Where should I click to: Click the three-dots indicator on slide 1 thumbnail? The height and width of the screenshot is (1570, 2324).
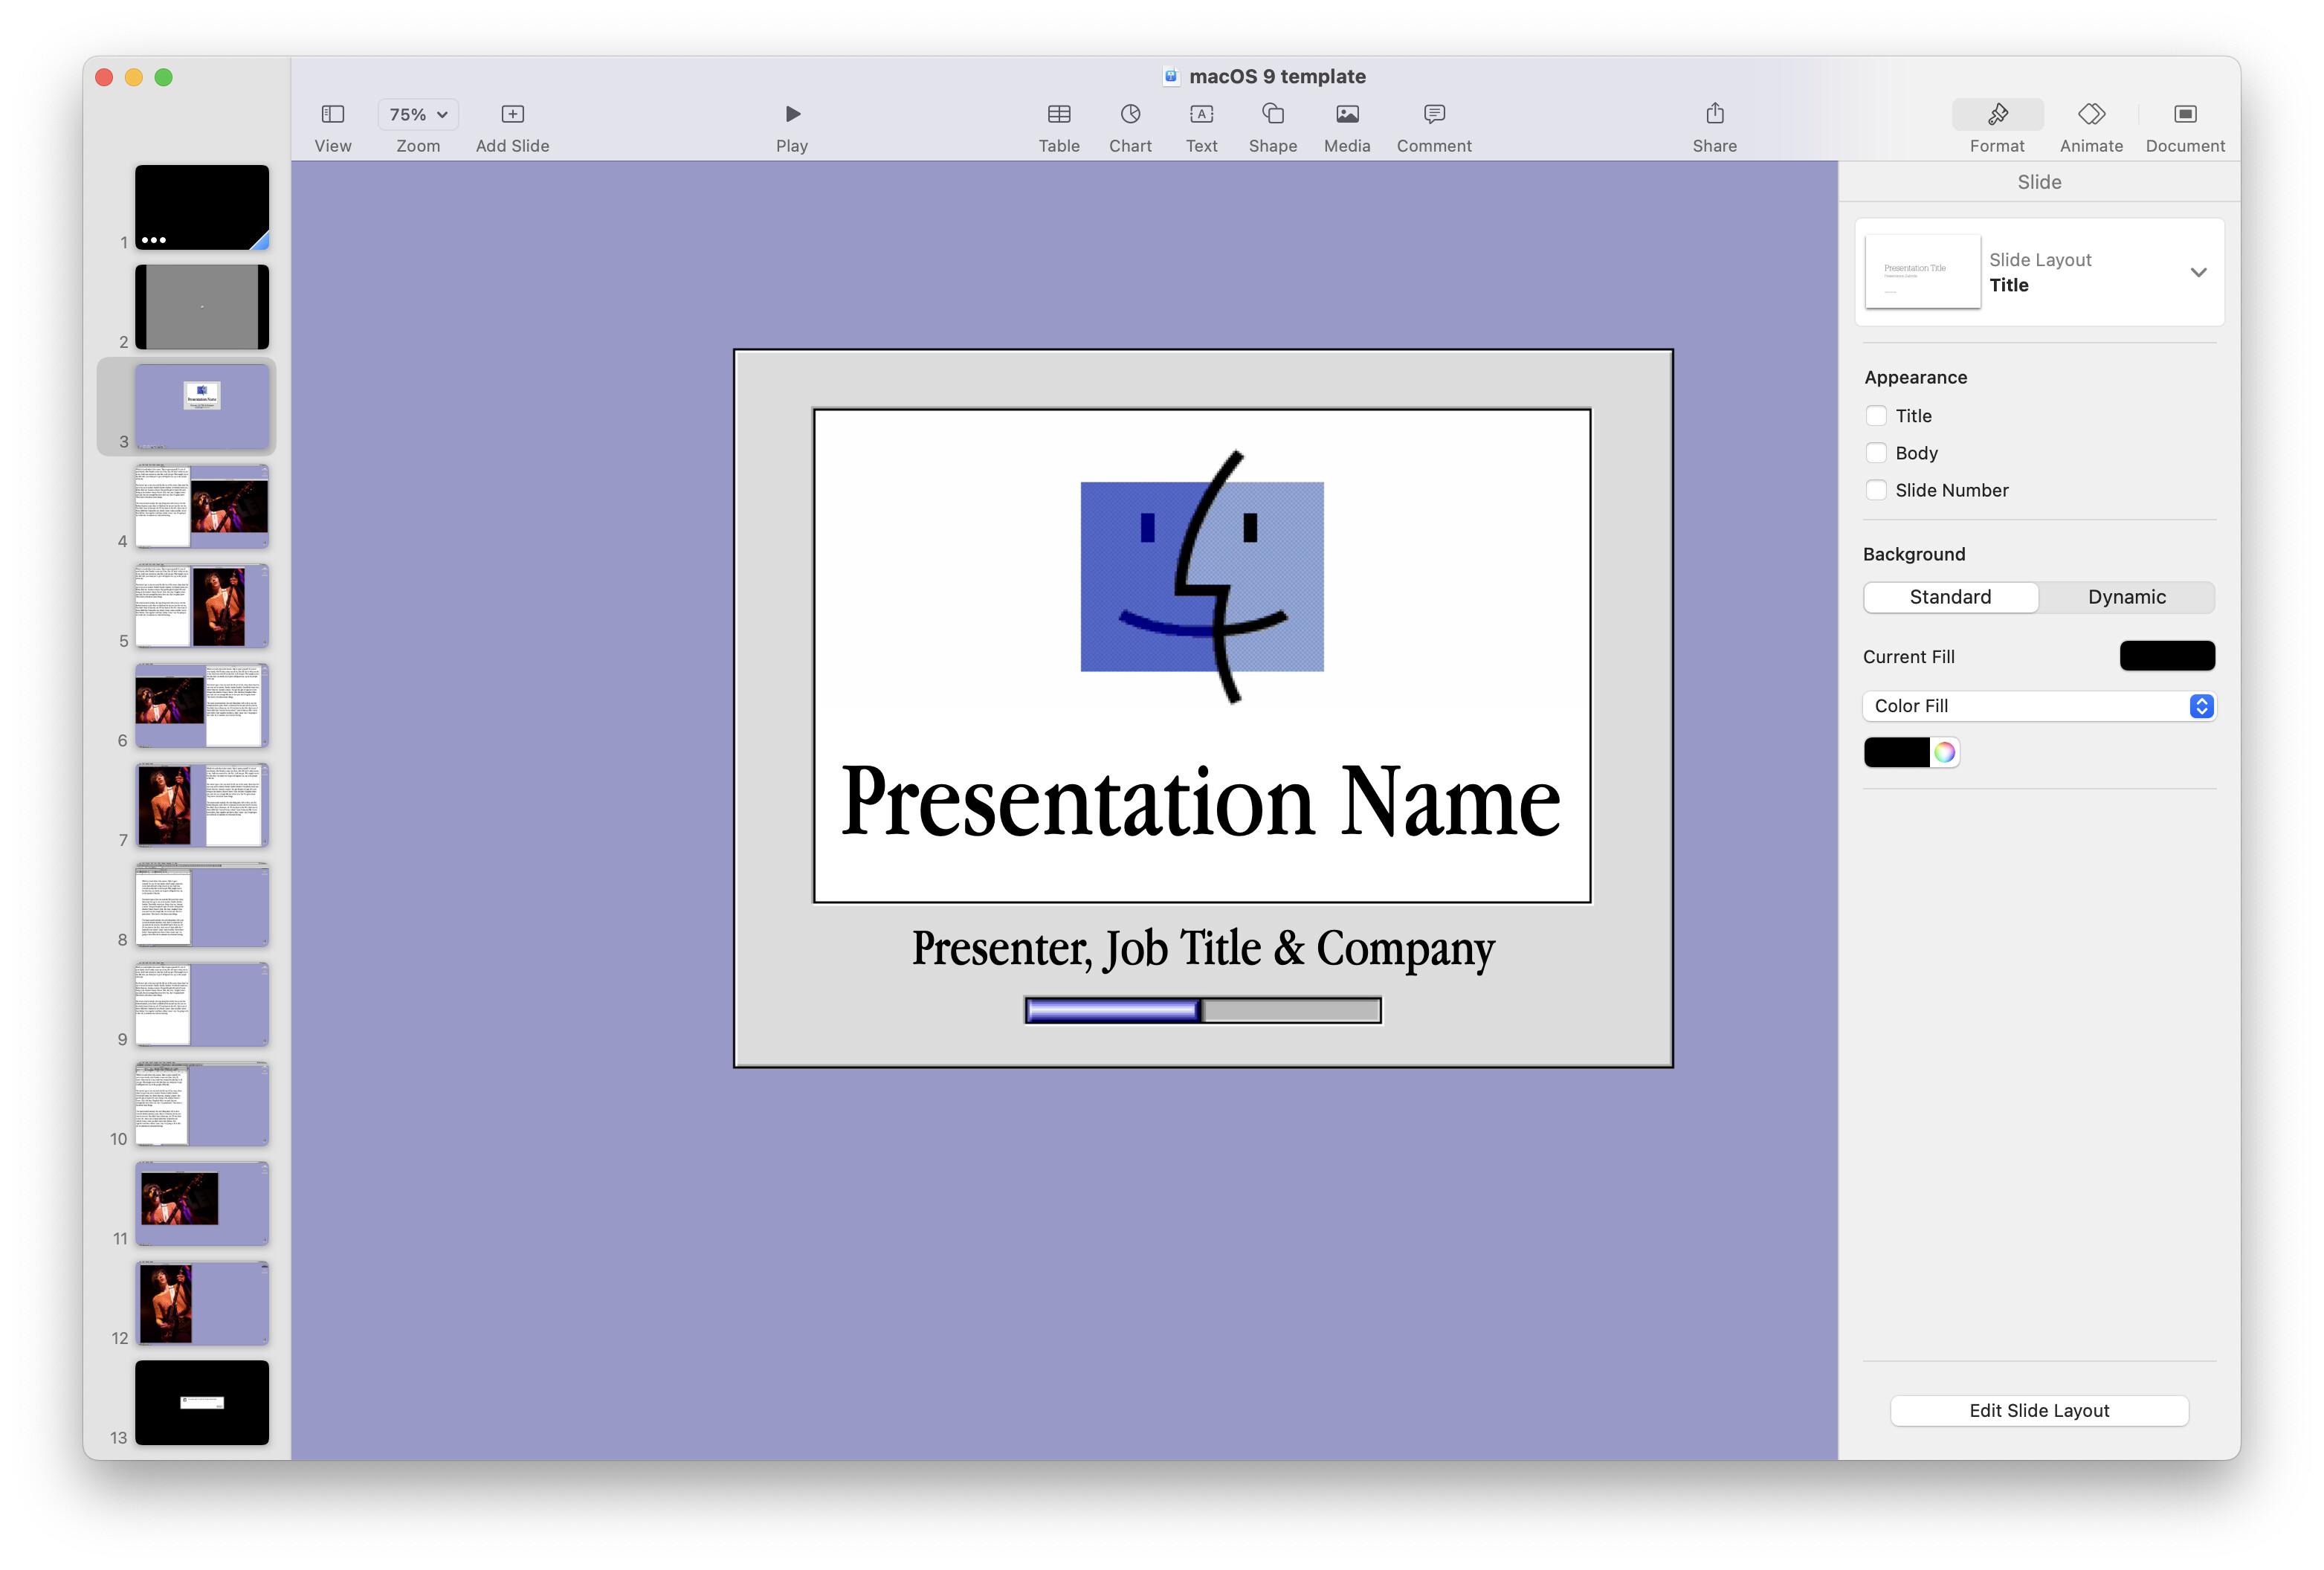tap(154, 240)
